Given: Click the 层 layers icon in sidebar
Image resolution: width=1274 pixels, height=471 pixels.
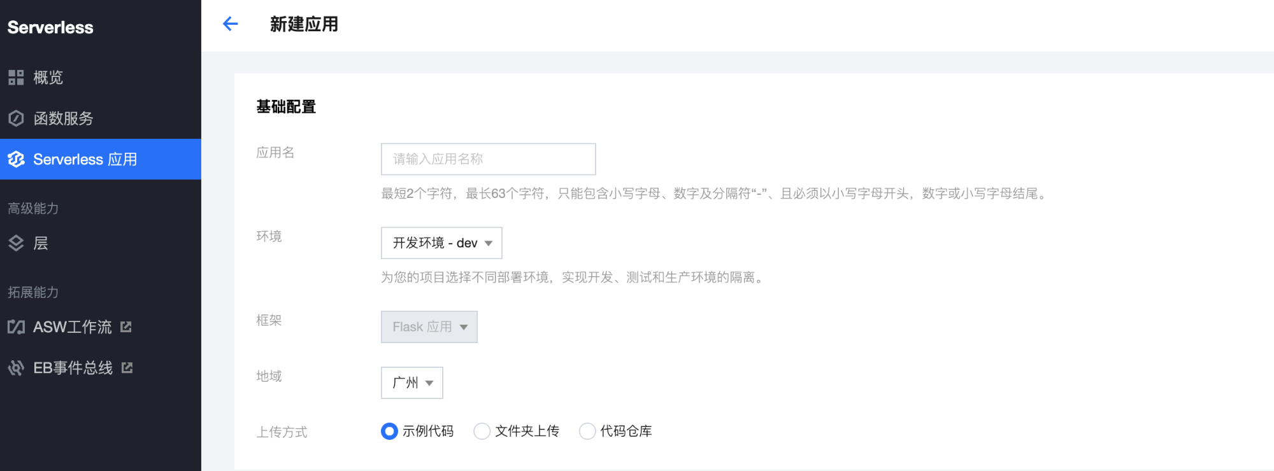Looking at the screenshot, I should point(16,243).
